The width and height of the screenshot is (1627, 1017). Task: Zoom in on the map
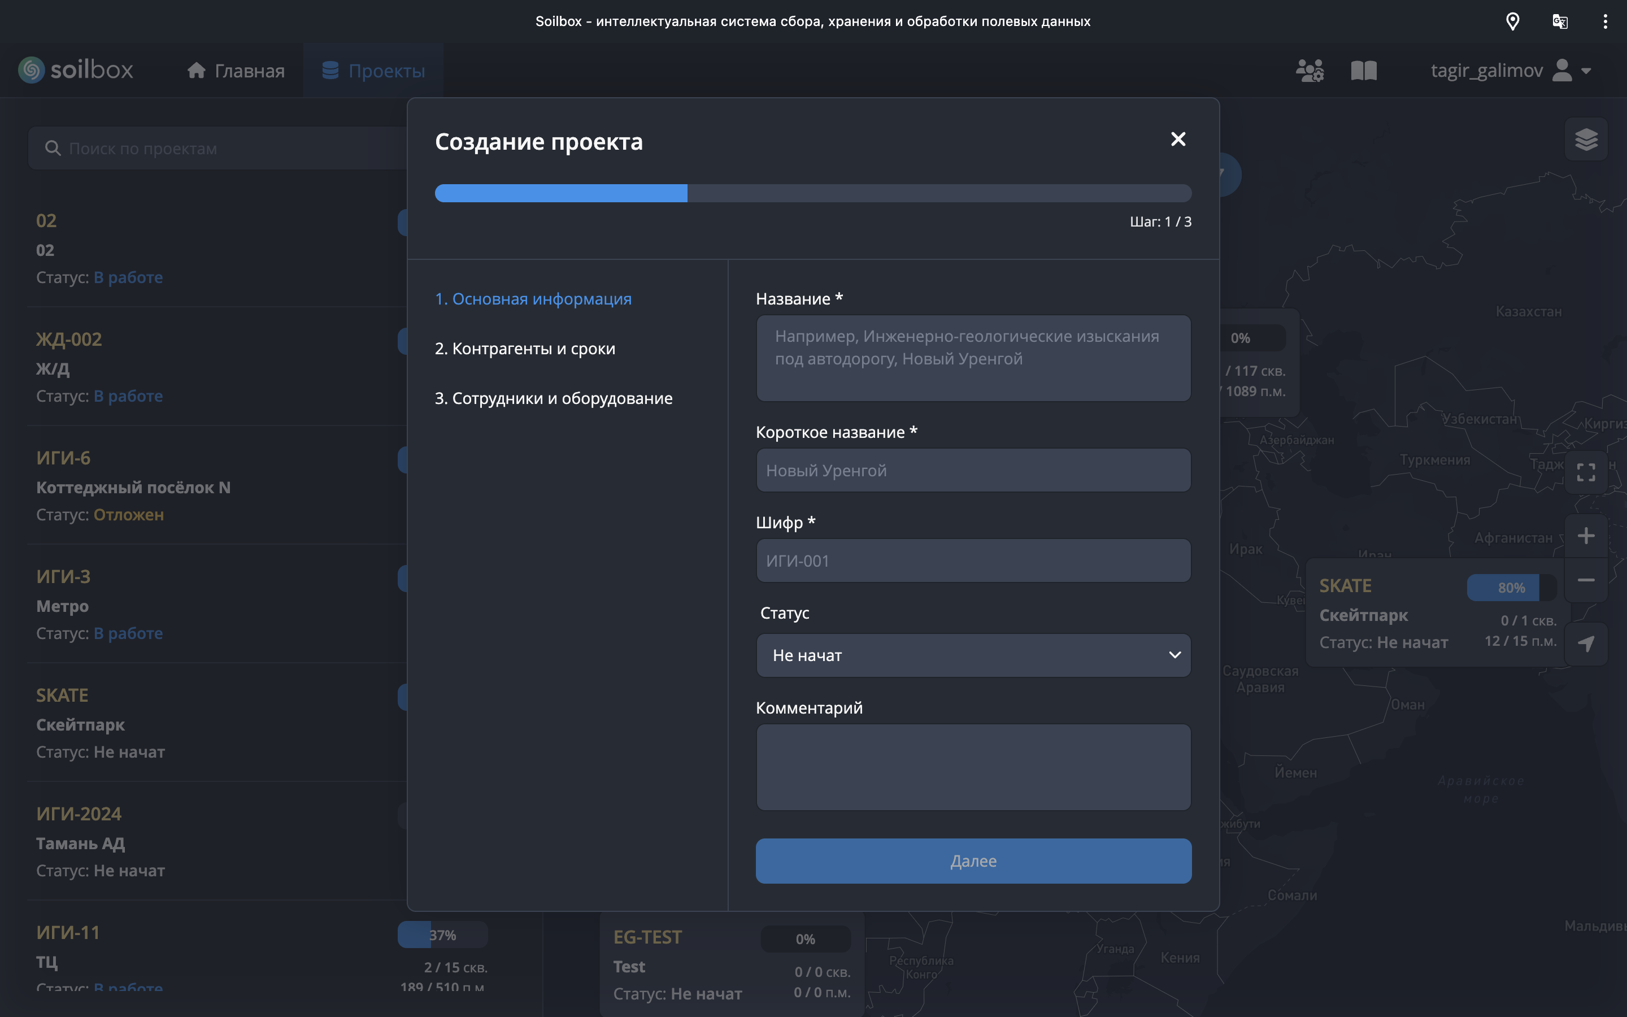[1586, 536]
